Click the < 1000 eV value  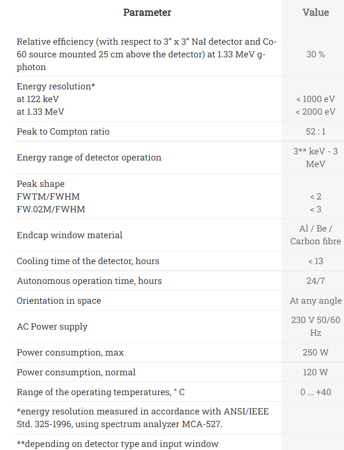coord(316,99)
